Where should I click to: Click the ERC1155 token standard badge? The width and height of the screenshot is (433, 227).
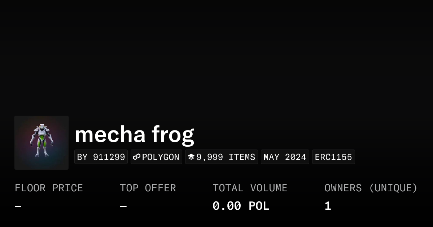(333, 157)
